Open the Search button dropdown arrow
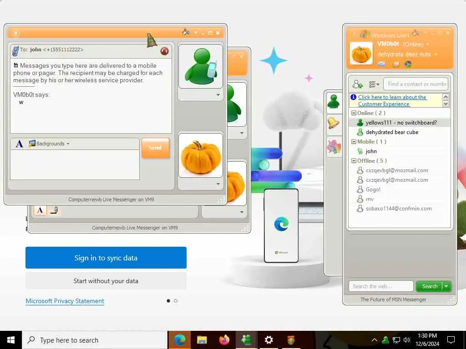Viewport: 466px width, 349px height. (x=446, y=286)
